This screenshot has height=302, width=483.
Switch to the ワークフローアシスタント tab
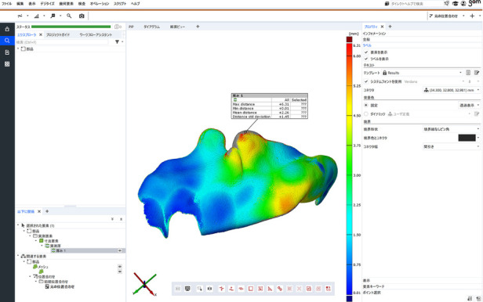point(96,35)
